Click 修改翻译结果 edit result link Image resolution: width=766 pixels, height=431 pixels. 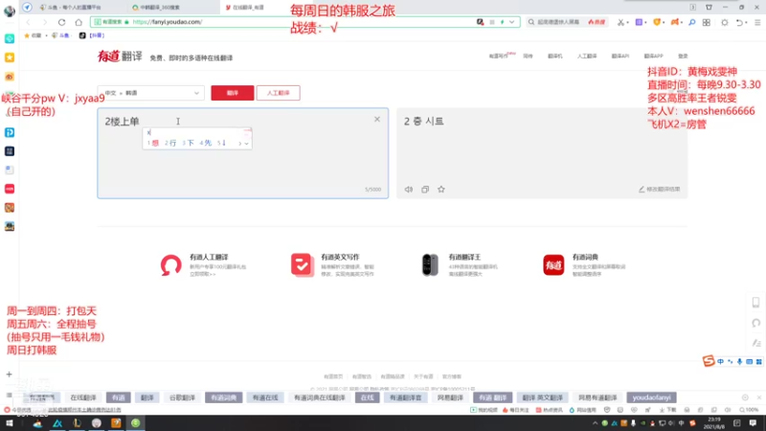coord(660,189)
